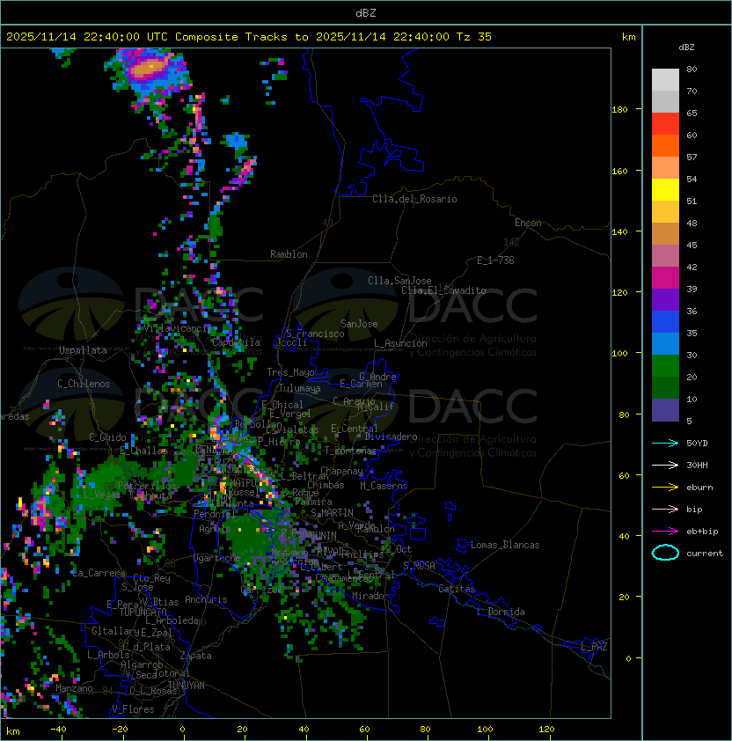Click the 'S_Francisco' map label
This screenshot has width=732, height=741.
[x=315, y=334]
